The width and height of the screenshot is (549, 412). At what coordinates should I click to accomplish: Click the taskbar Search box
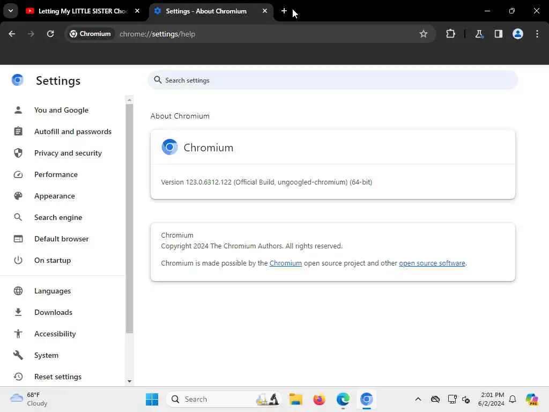point(224,399)
